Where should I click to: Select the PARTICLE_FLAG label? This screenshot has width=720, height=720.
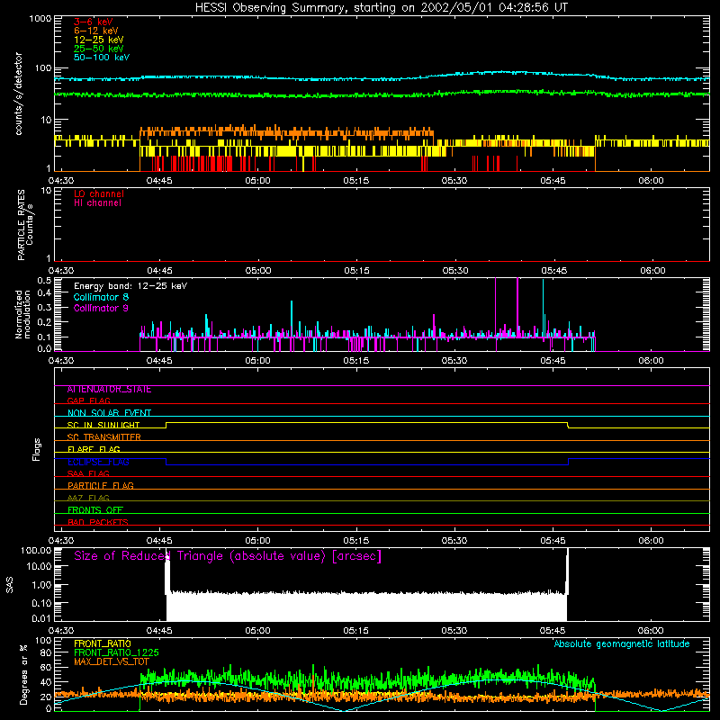101,485
